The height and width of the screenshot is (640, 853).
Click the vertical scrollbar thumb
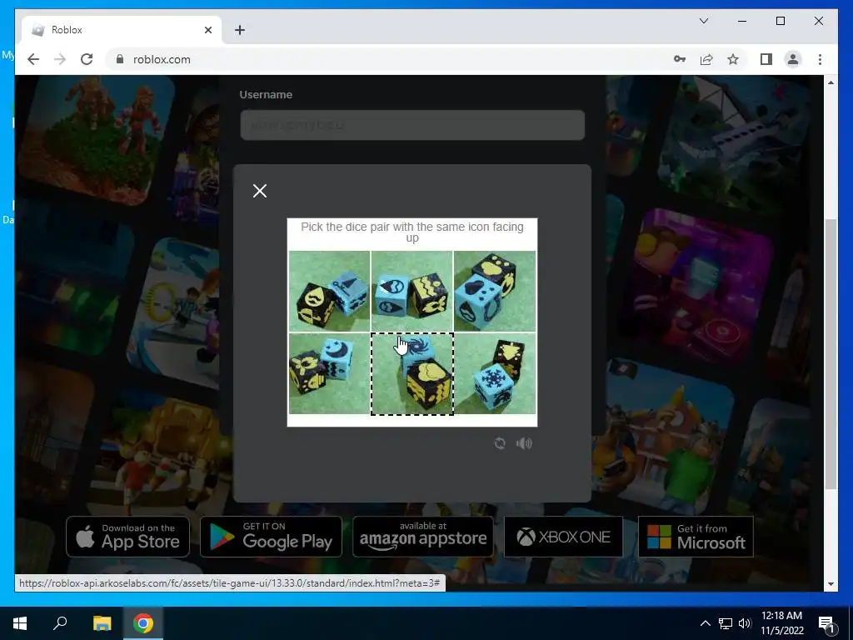click(831, 353)
